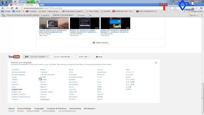Open Press & Blogs footer link
Screen dimensions: 204x115
pyautogui.click(x=24, y=109)
